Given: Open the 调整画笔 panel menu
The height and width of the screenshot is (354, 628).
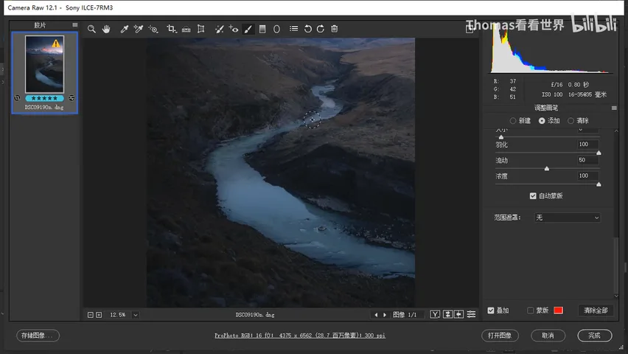Looking at the screenshot, I should point(615,108).
